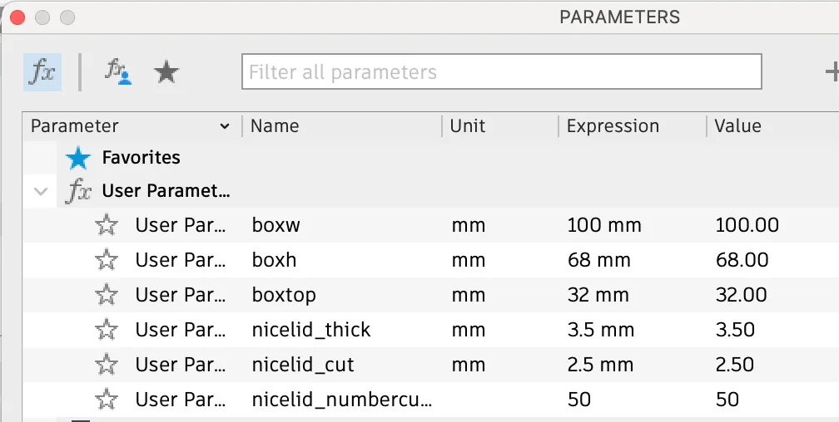Click the red close window button
839x422 pixels.
coord(17,17)
